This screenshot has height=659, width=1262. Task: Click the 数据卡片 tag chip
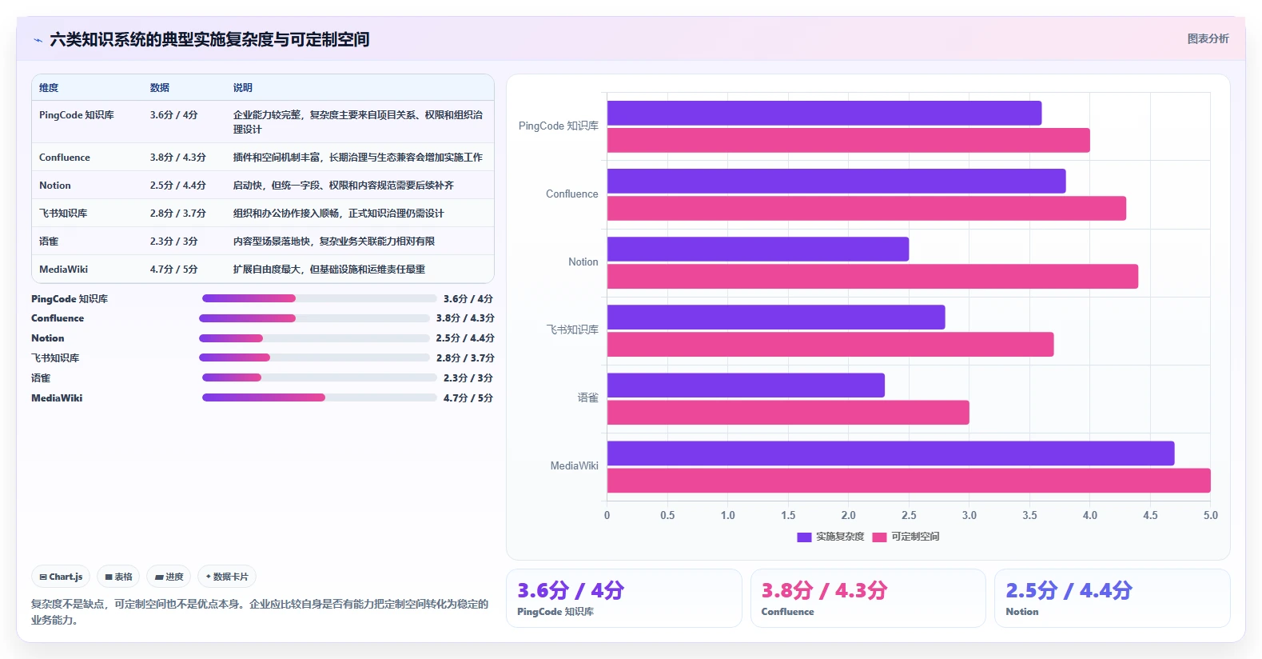(227, 577)
